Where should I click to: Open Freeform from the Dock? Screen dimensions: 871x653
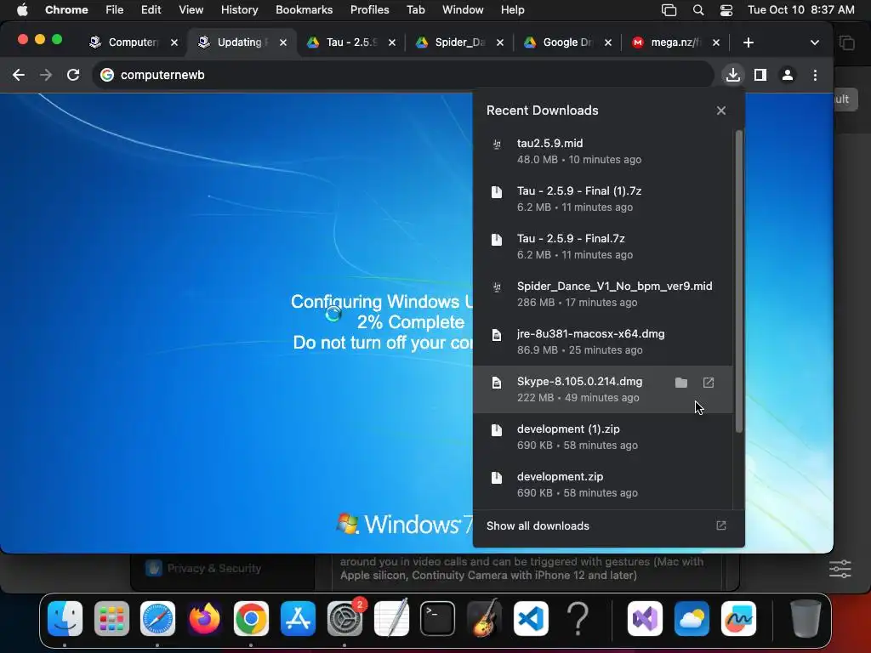[x=738, y=619]
